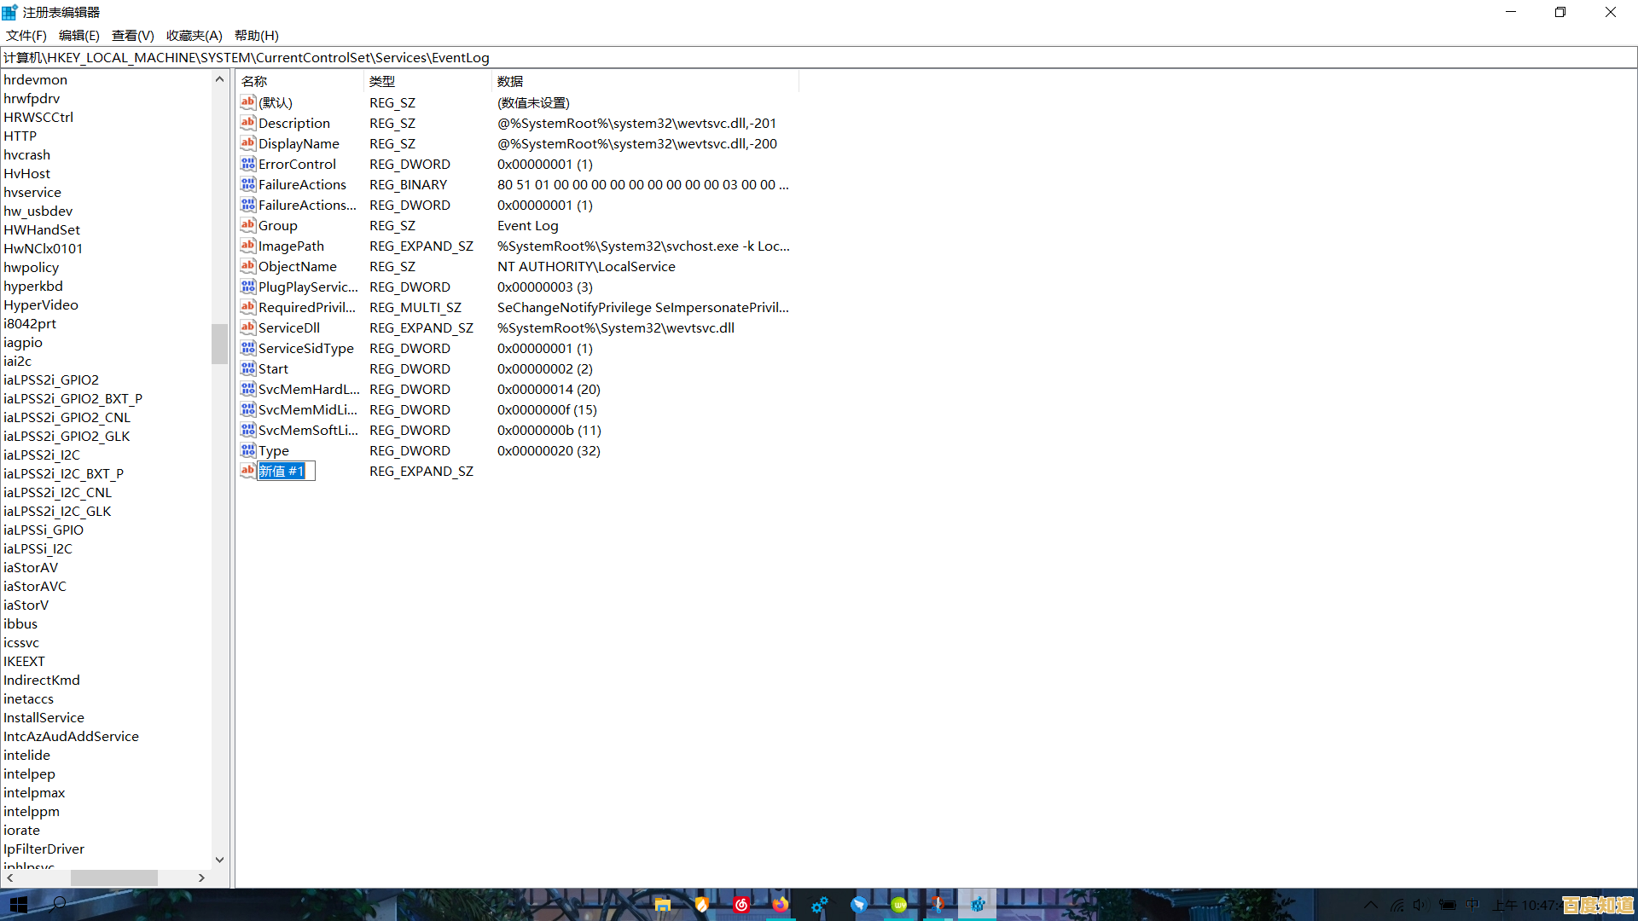Open the 查看(V) view menu
1638x921 pixels.
[x=132, y=35]
